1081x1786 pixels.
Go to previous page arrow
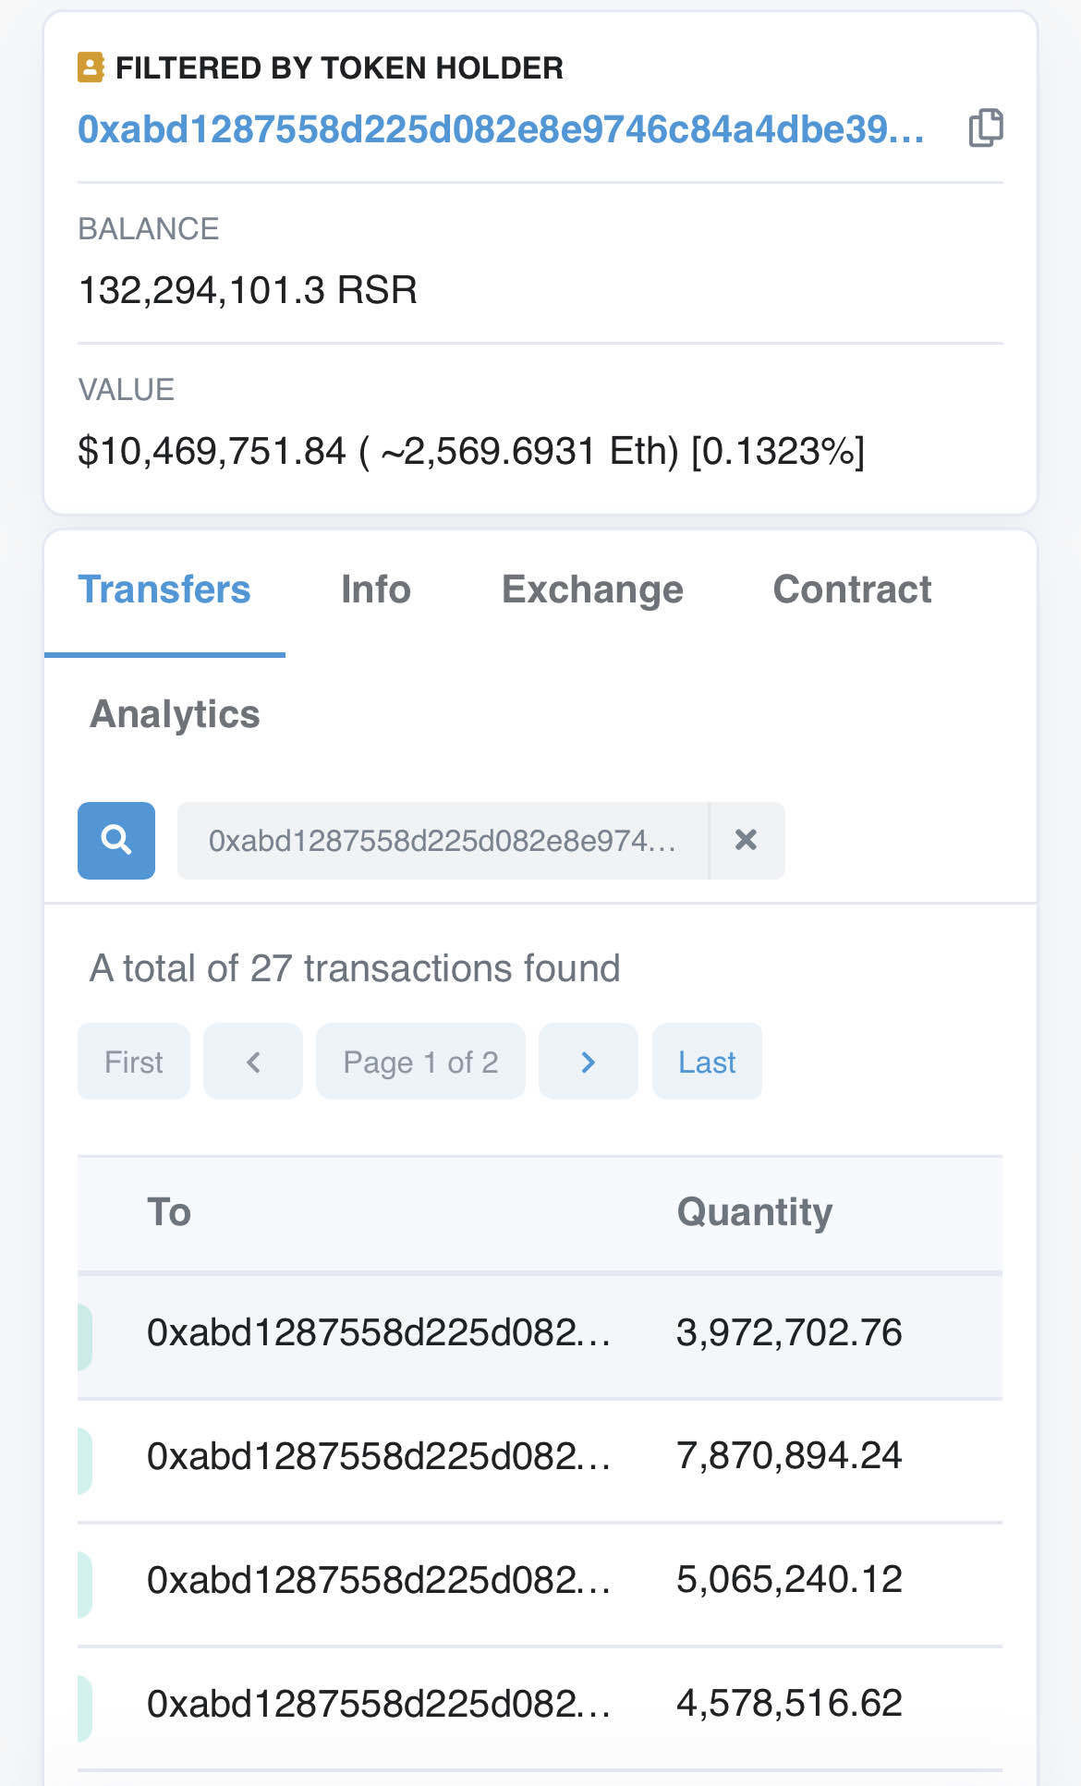pyautogui.click(x=253, y=1062)
